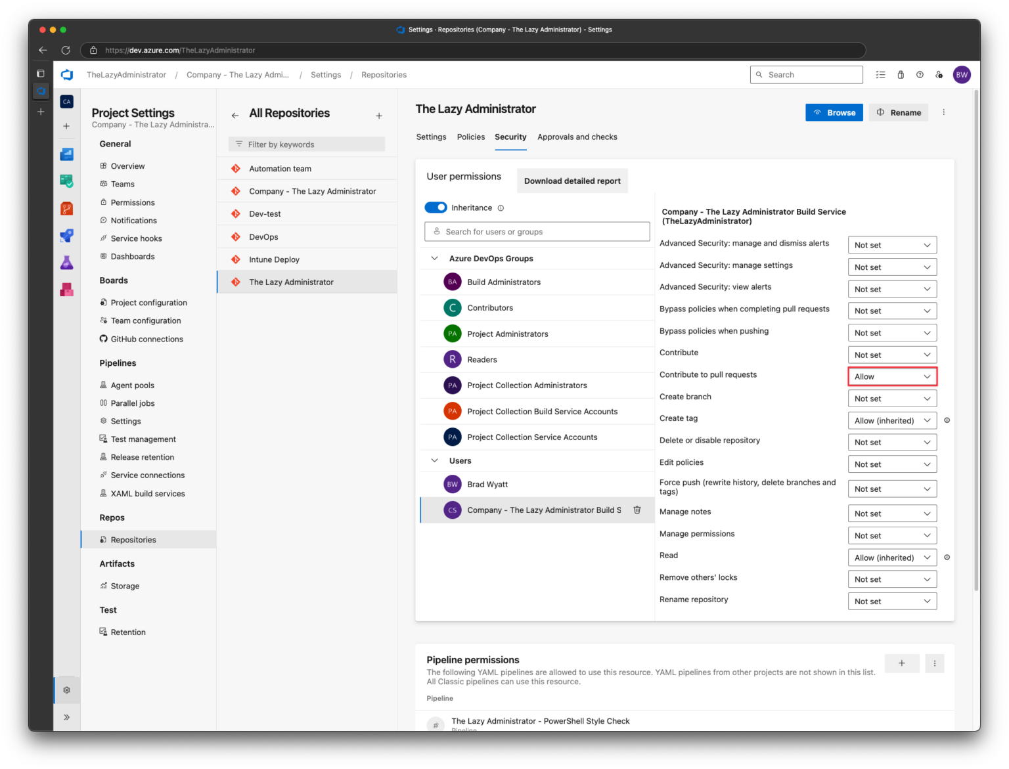
Task: Click the top Search box
Action: pos(806,75)
